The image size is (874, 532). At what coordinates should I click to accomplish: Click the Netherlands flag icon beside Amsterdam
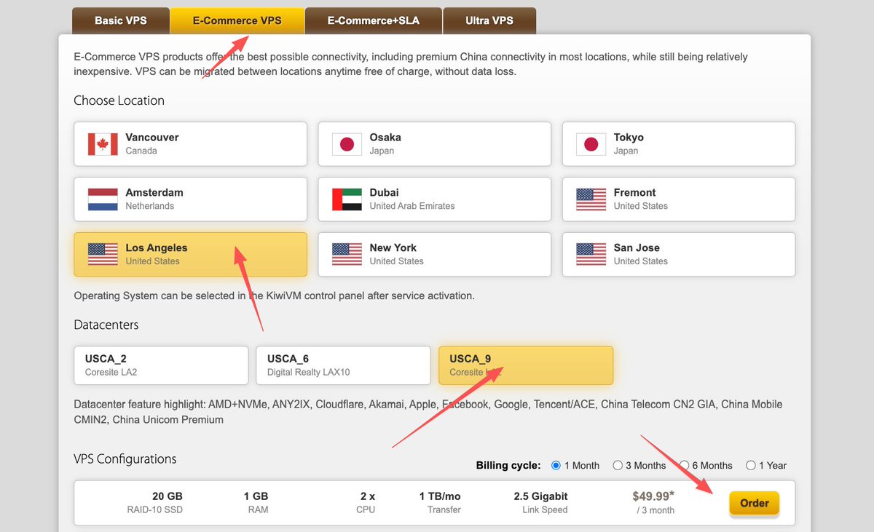click(103, 199)
